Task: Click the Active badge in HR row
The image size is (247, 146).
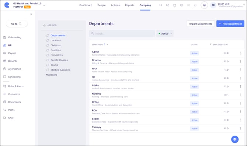Action: [194, 78]
